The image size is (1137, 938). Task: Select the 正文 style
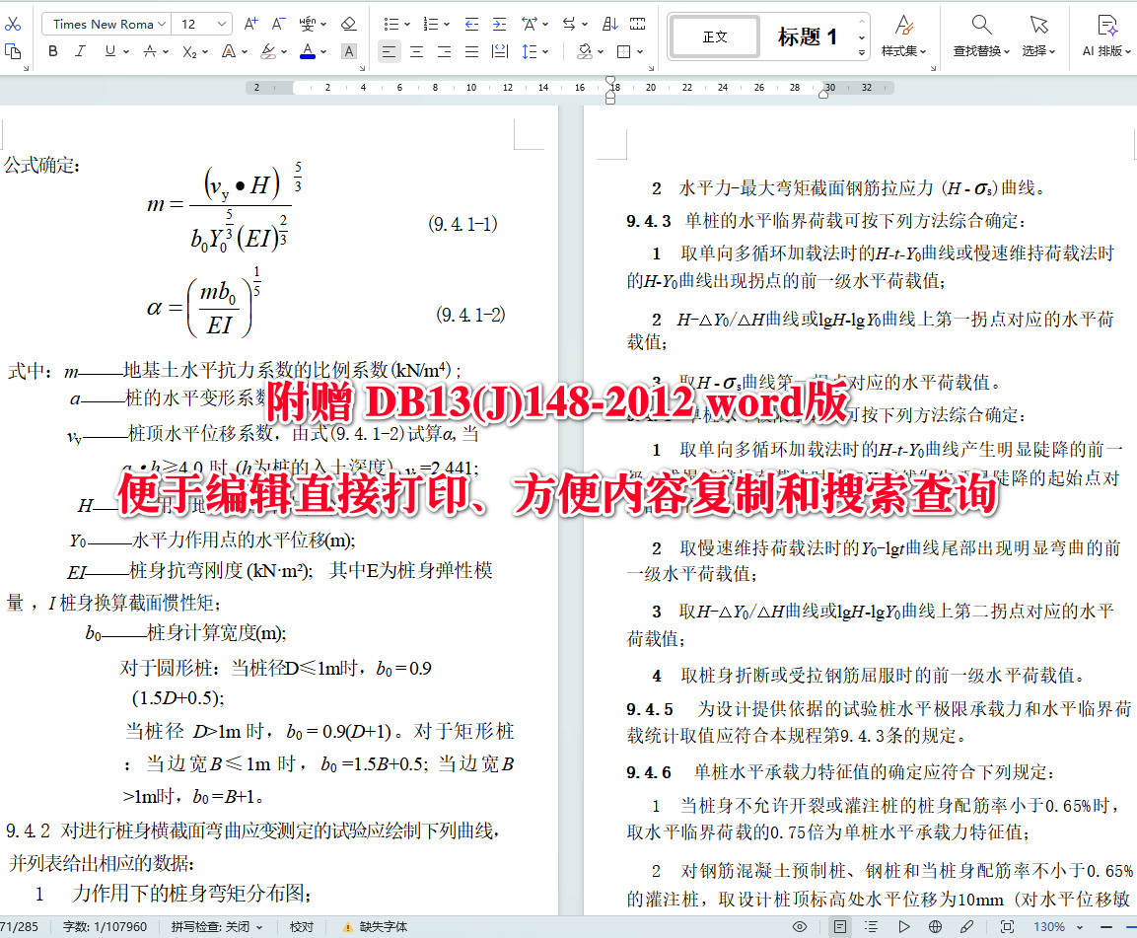(715, 36)
